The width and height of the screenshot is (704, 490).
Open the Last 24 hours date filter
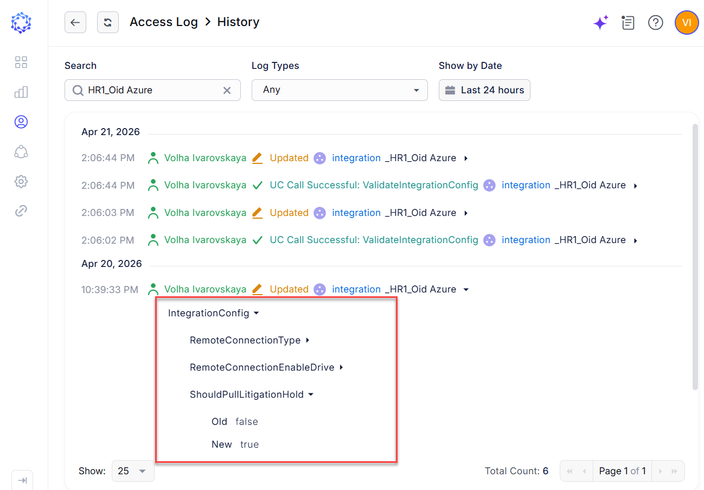click(484, 90)
